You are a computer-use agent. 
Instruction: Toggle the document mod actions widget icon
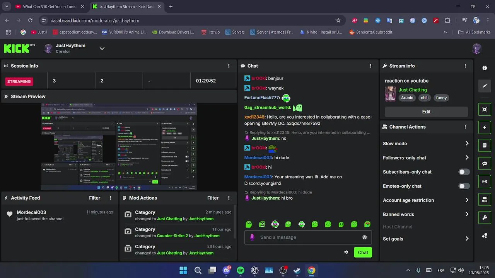[485, 146]
